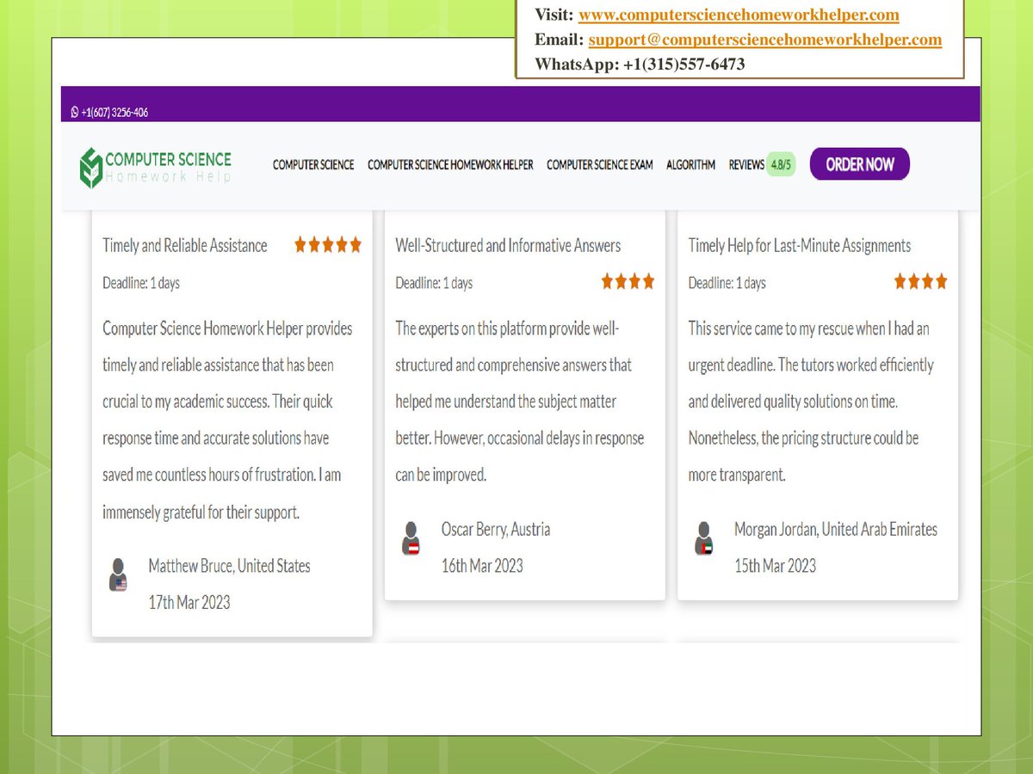The height and width of the screenshot is (774, 1033).
Task: Open the COMPUTER SCIENCE EXAM menu item
Action: tap(600, 165)
